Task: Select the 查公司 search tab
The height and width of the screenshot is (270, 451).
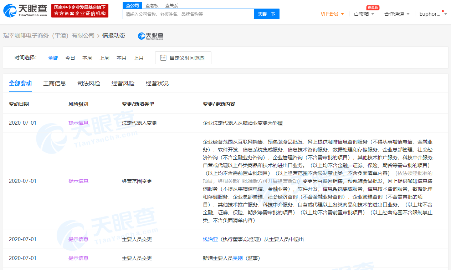Action: coord(132,5)
